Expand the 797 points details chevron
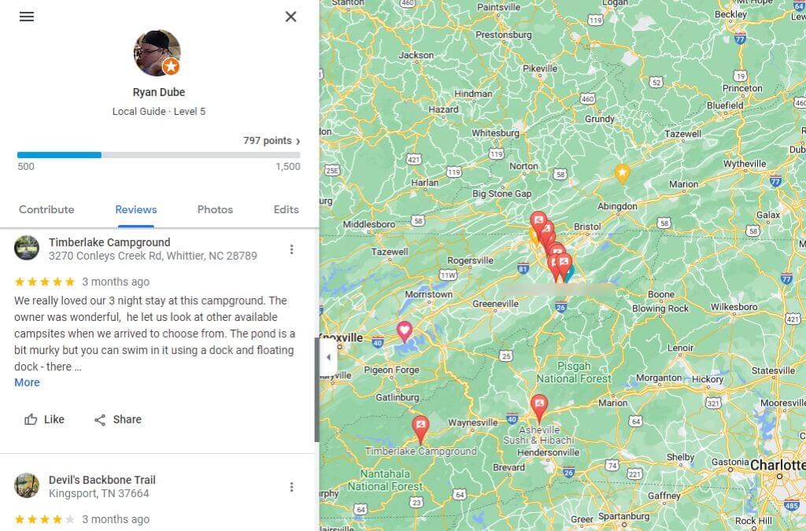The image size is (806, 531). (298, 142)
